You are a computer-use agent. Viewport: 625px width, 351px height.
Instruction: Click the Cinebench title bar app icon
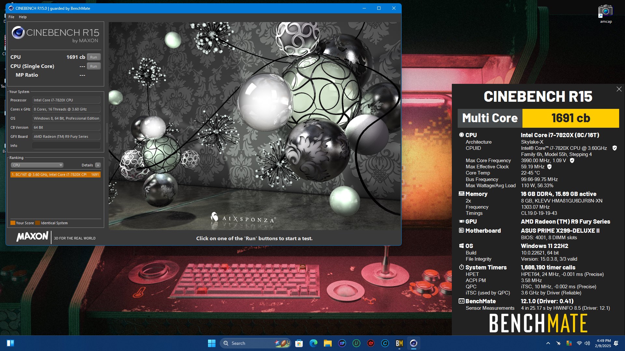(11, 8)
